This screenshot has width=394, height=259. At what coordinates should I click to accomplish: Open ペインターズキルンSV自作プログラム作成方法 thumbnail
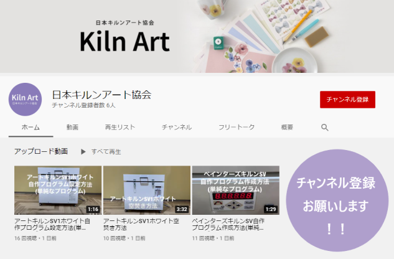tap(236, 190)
